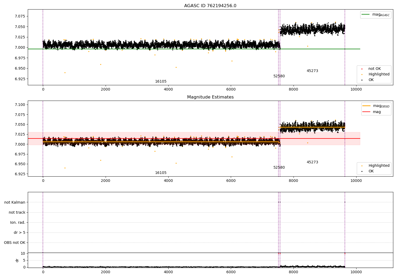
Task: Click the 'dr > 5' row label
Action: (20, 233)
